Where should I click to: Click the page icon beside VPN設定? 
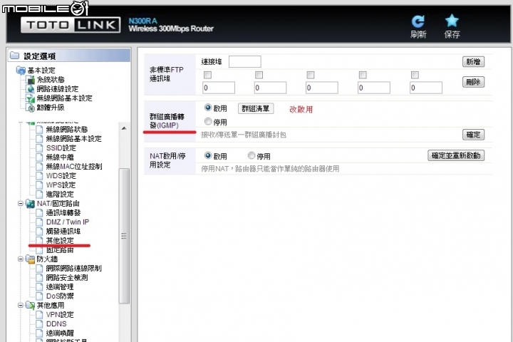(39, 314)
